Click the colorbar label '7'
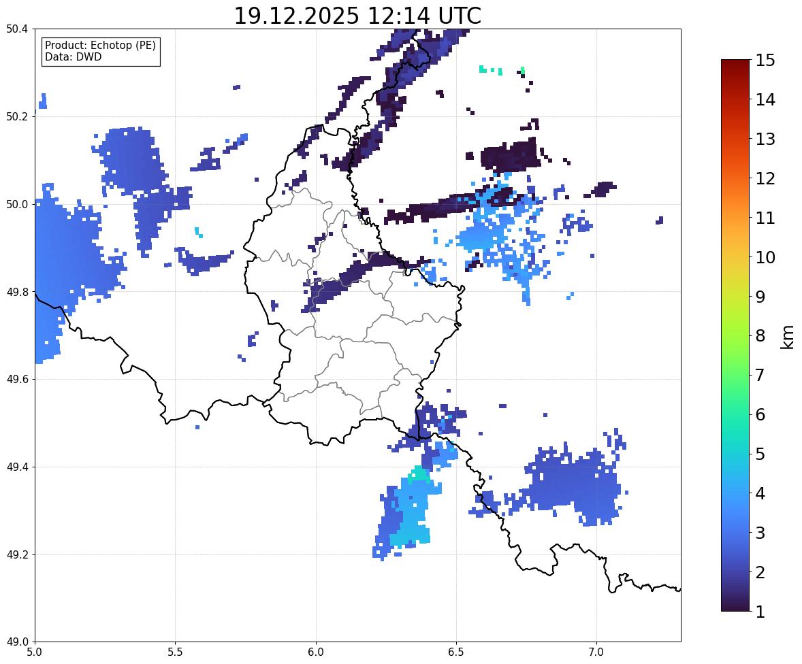The width and height of the screenshot is (802, 664). coord(760,375)
